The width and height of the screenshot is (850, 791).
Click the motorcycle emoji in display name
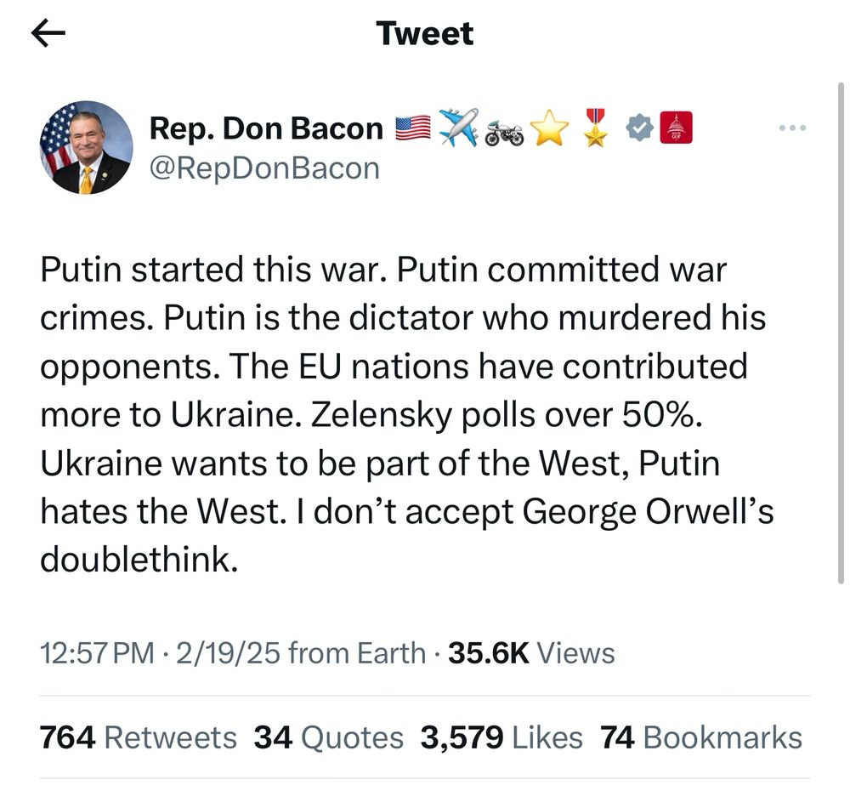click(x=504, y=133)
